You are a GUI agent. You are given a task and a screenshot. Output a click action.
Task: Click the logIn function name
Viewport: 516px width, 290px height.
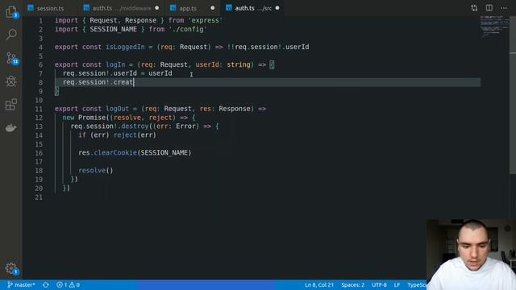[x=115, y=64]
